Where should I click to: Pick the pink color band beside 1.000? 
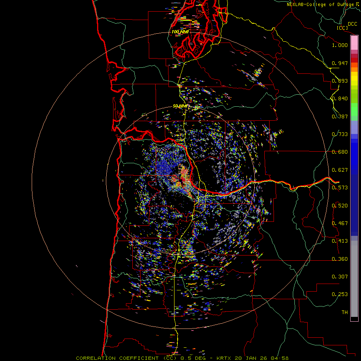354,43
